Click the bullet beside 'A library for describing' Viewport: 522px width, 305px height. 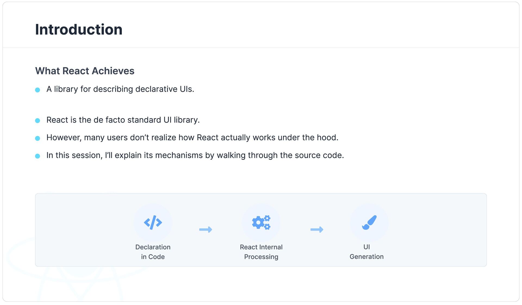tap(38, 90)
